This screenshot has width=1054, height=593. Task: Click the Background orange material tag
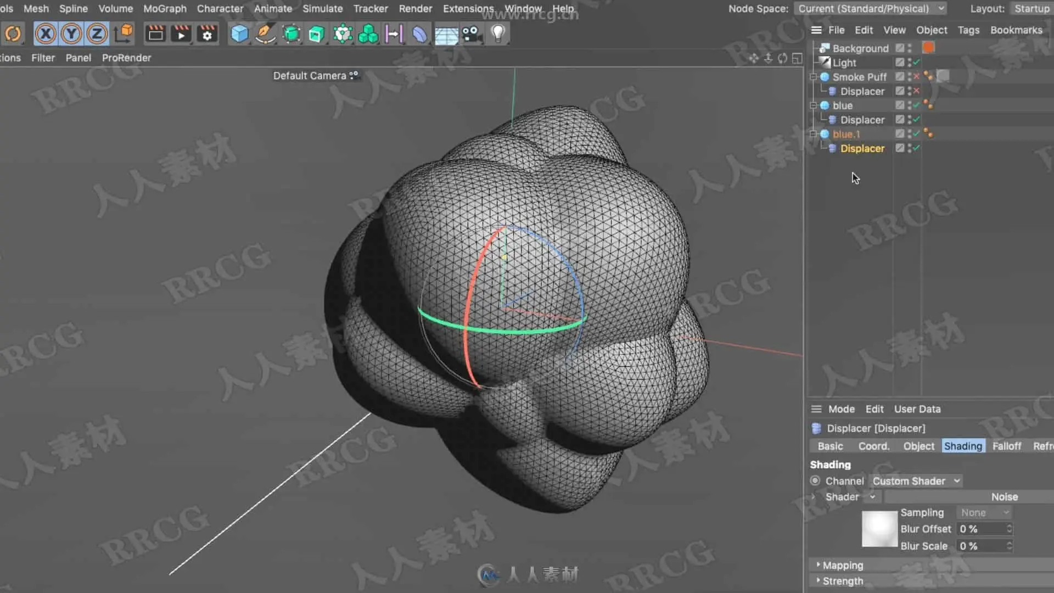pyautogui.click(x=928, y=48)
